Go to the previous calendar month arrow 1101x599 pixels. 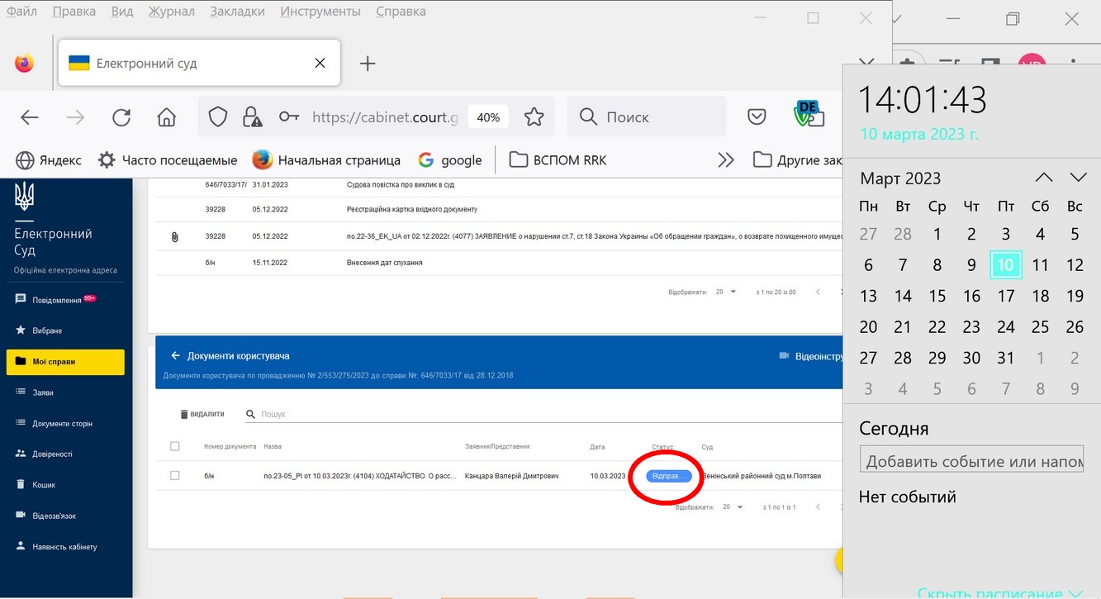pos(1044,178)
